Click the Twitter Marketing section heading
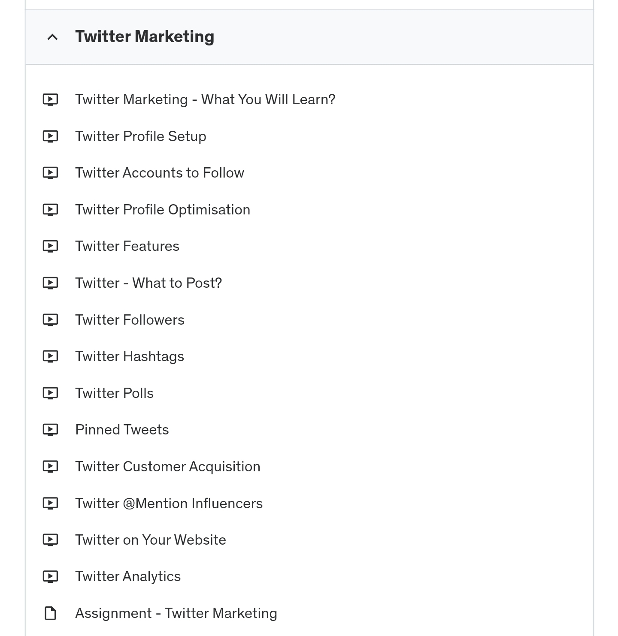 coord(145,37)
